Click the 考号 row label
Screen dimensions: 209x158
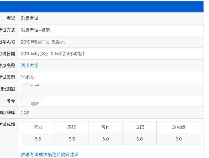pos(11,101)
